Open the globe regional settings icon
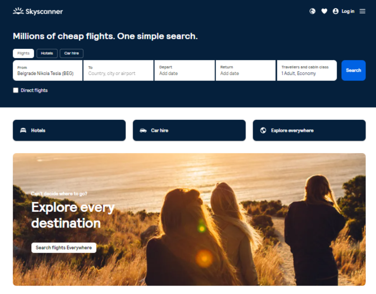This screenshot has width=376, height=294. (x=312, y=11)
